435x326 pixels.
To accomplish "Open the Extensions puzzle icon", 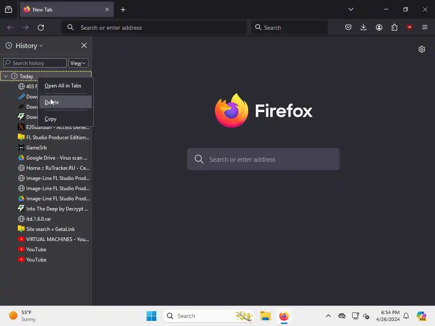I will coord(394,27).
